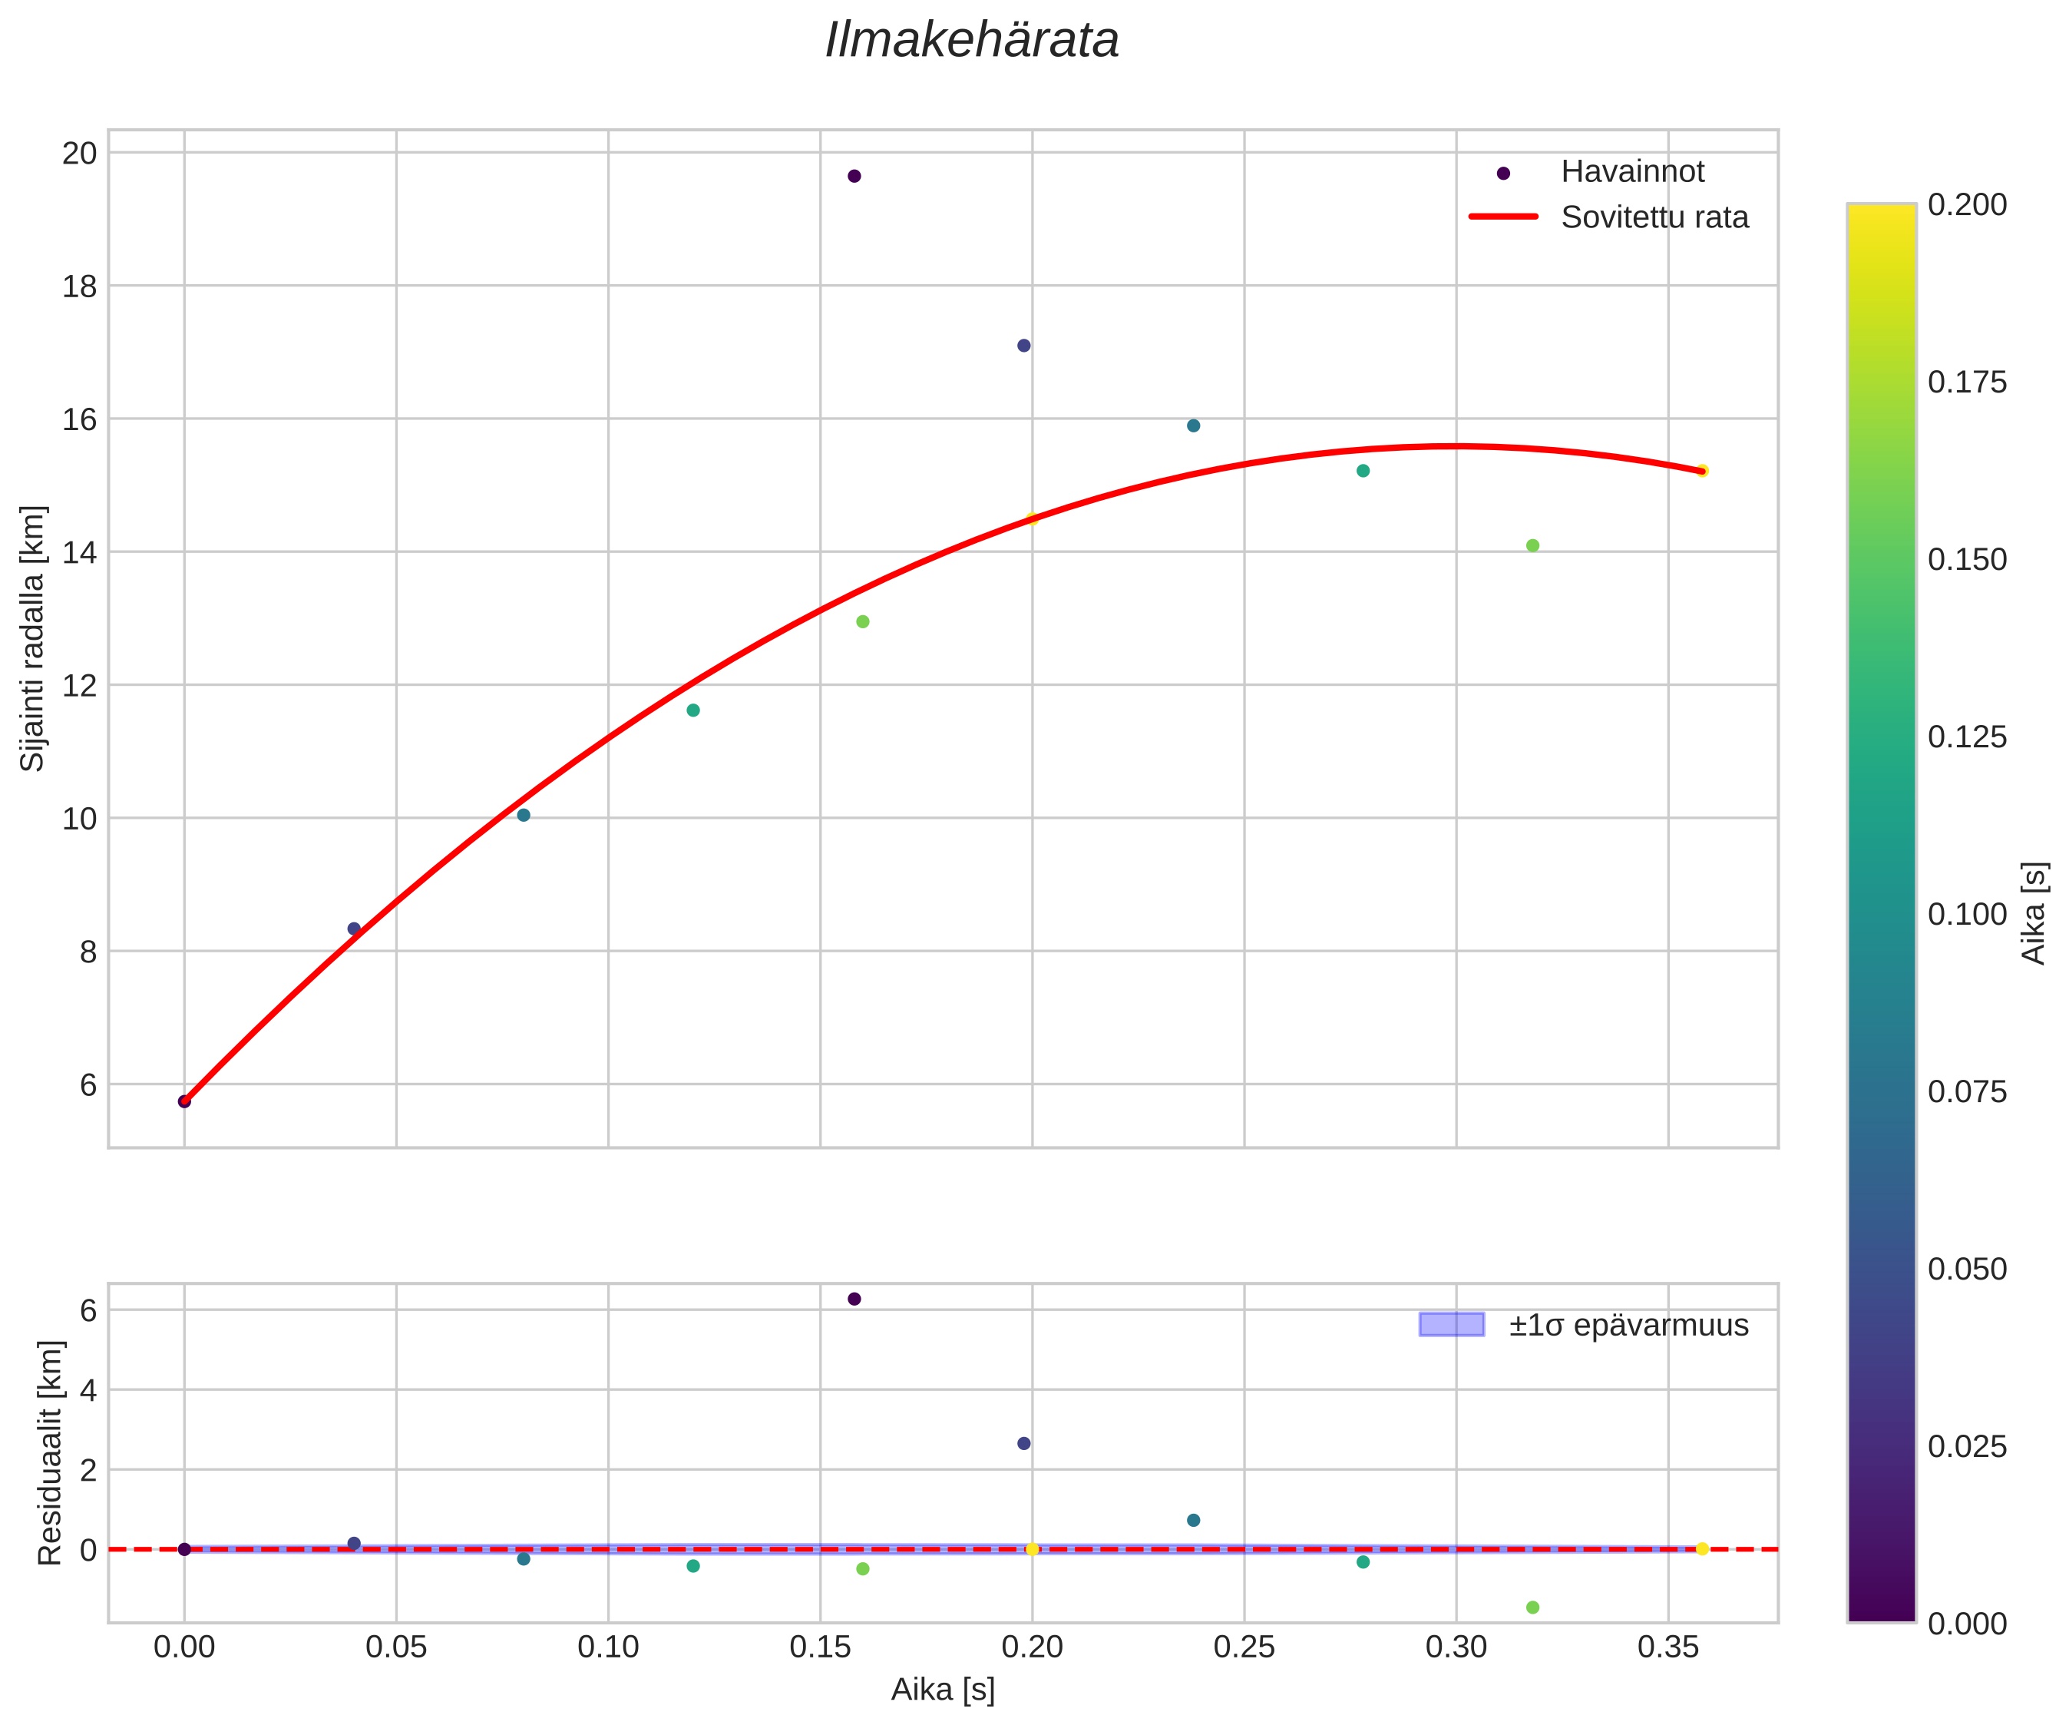Viewport: 2069px width, 1725px height.
Task: Click the x-axis tick label 0.20
Action: (1032, 1647)
